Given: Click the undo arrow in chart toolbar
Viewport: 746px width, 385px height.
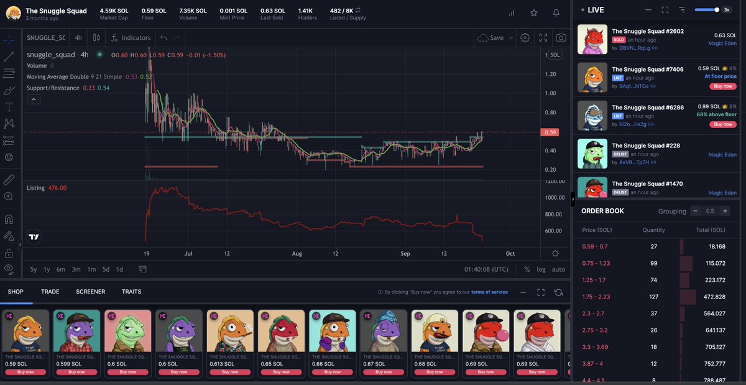Looking at the screenshot, I should pyautogui.click(x=163, y=38).
